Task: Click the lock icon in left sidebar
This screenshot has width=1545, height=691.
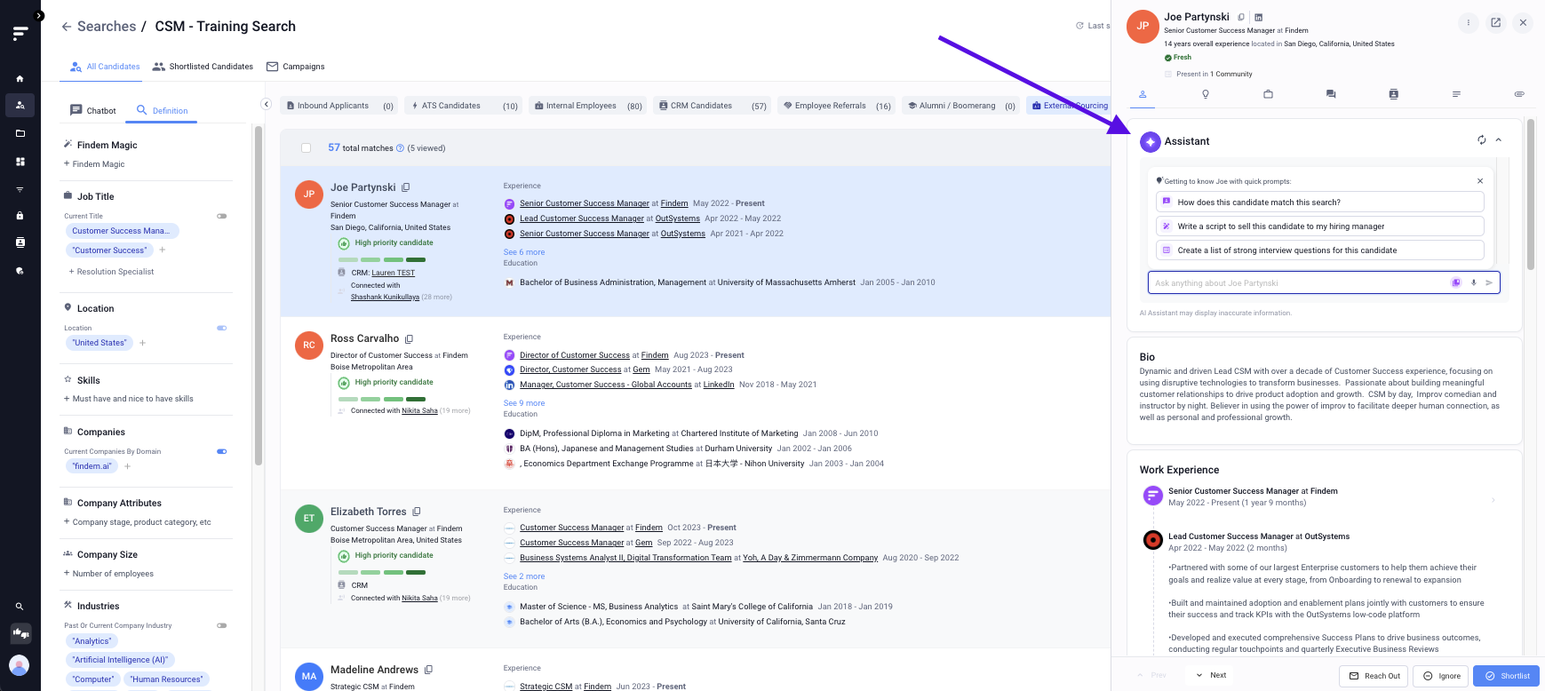Action: point(20,215)
